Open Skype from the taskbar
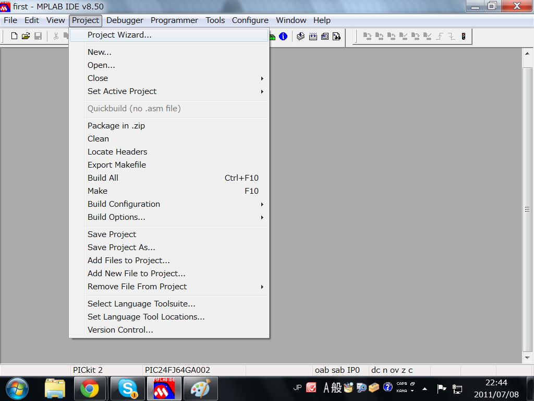The image size is (534, 401). click(127, 388)
